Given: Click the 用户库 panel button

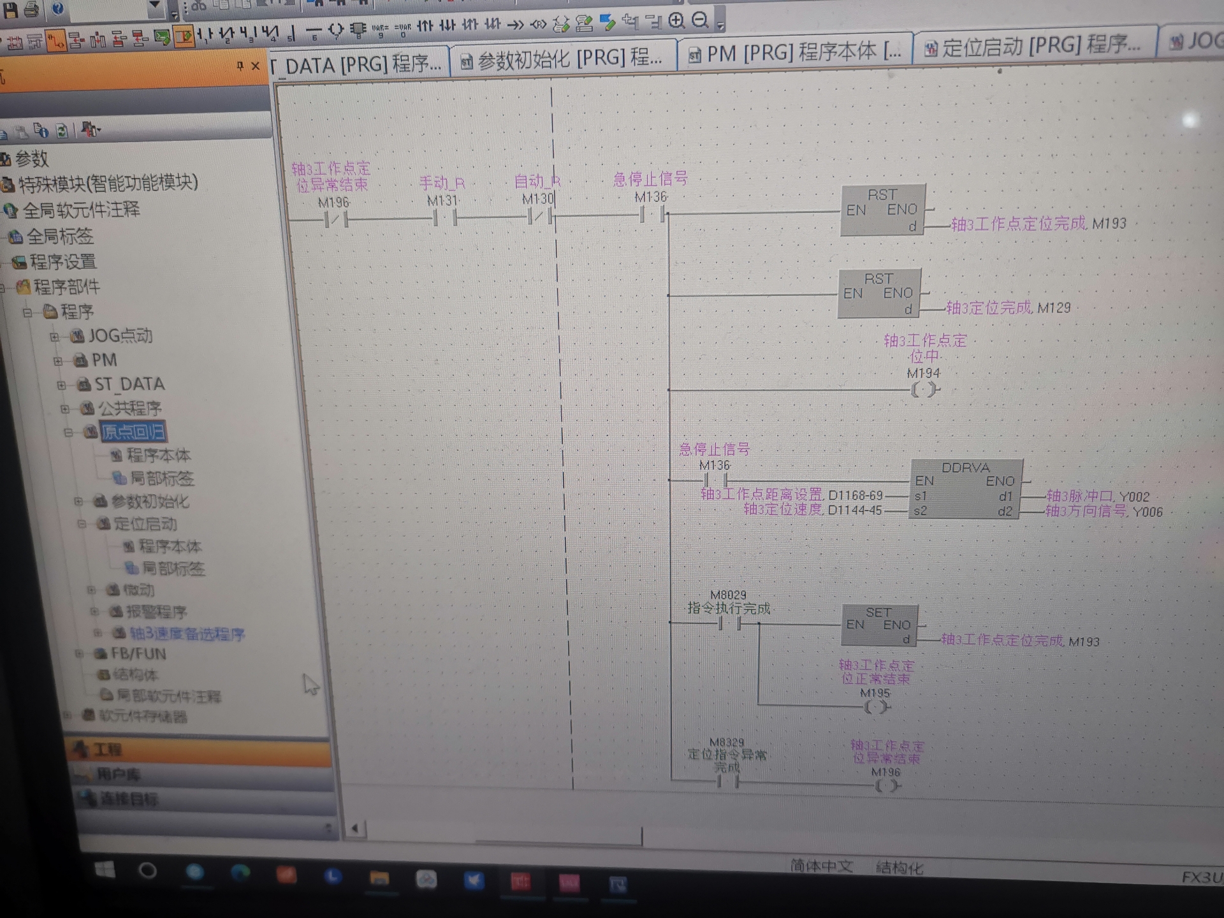Looking at the screenshot, I should tap(119, 775).
